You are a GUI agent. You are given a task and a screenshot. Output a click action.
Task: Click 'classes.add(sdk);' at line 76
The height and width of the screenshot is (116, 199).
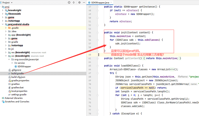(133, 106)
